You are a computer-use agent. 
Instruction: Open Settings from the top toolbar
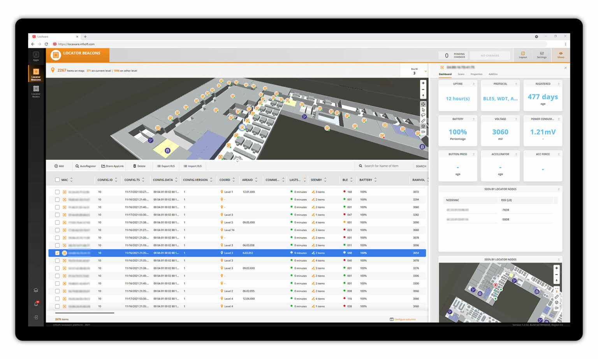(x=542, y=55)
